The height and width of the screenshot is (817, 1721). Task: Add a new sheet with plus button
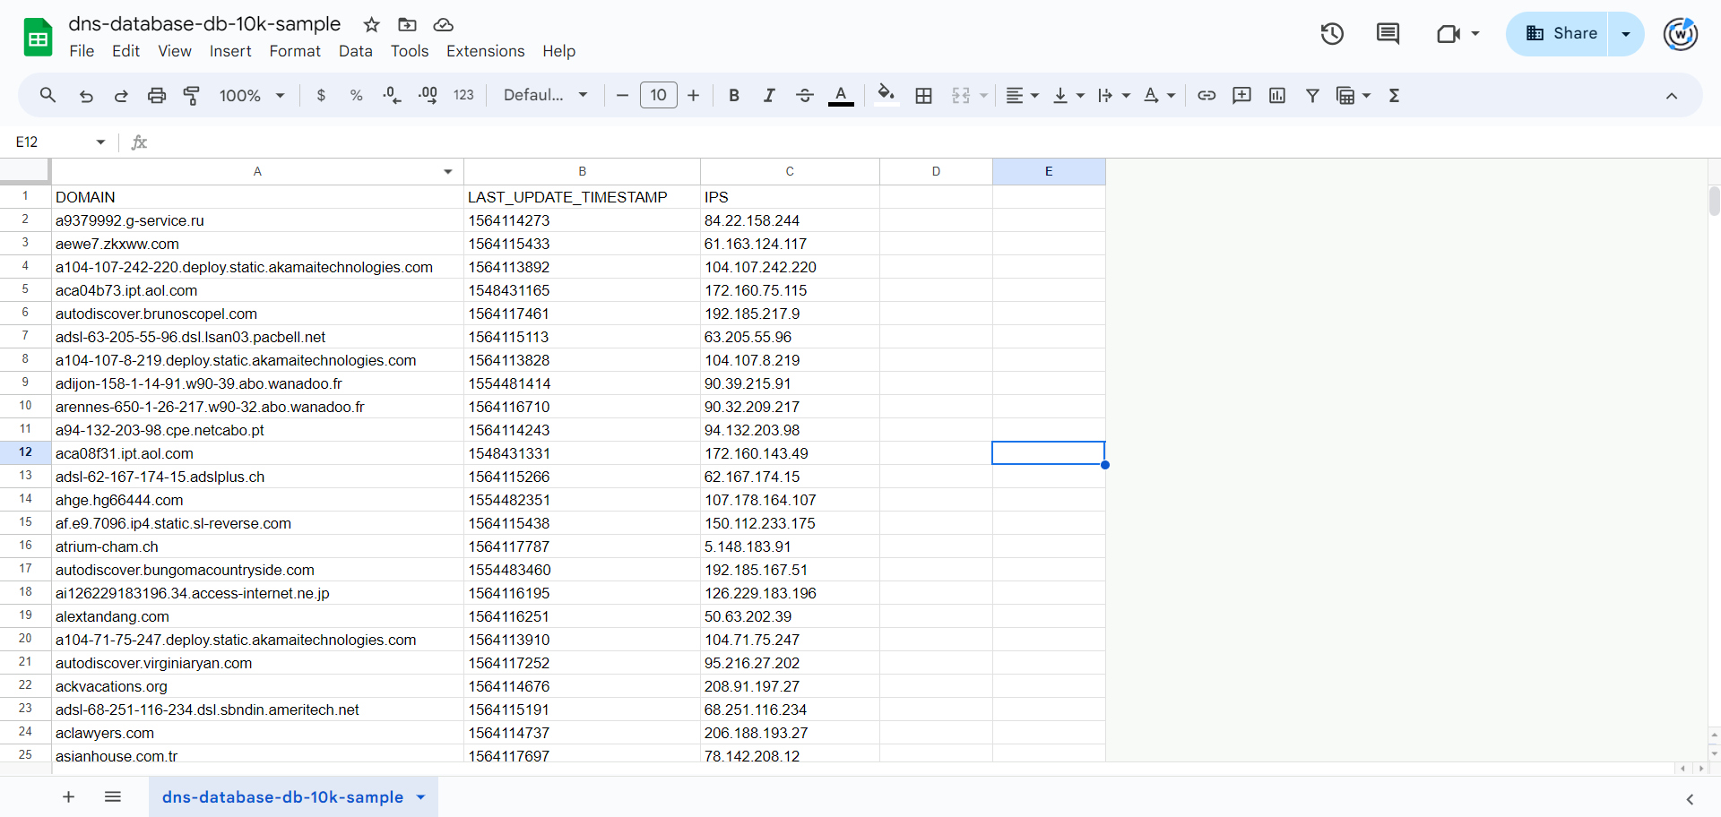[68, 796]
